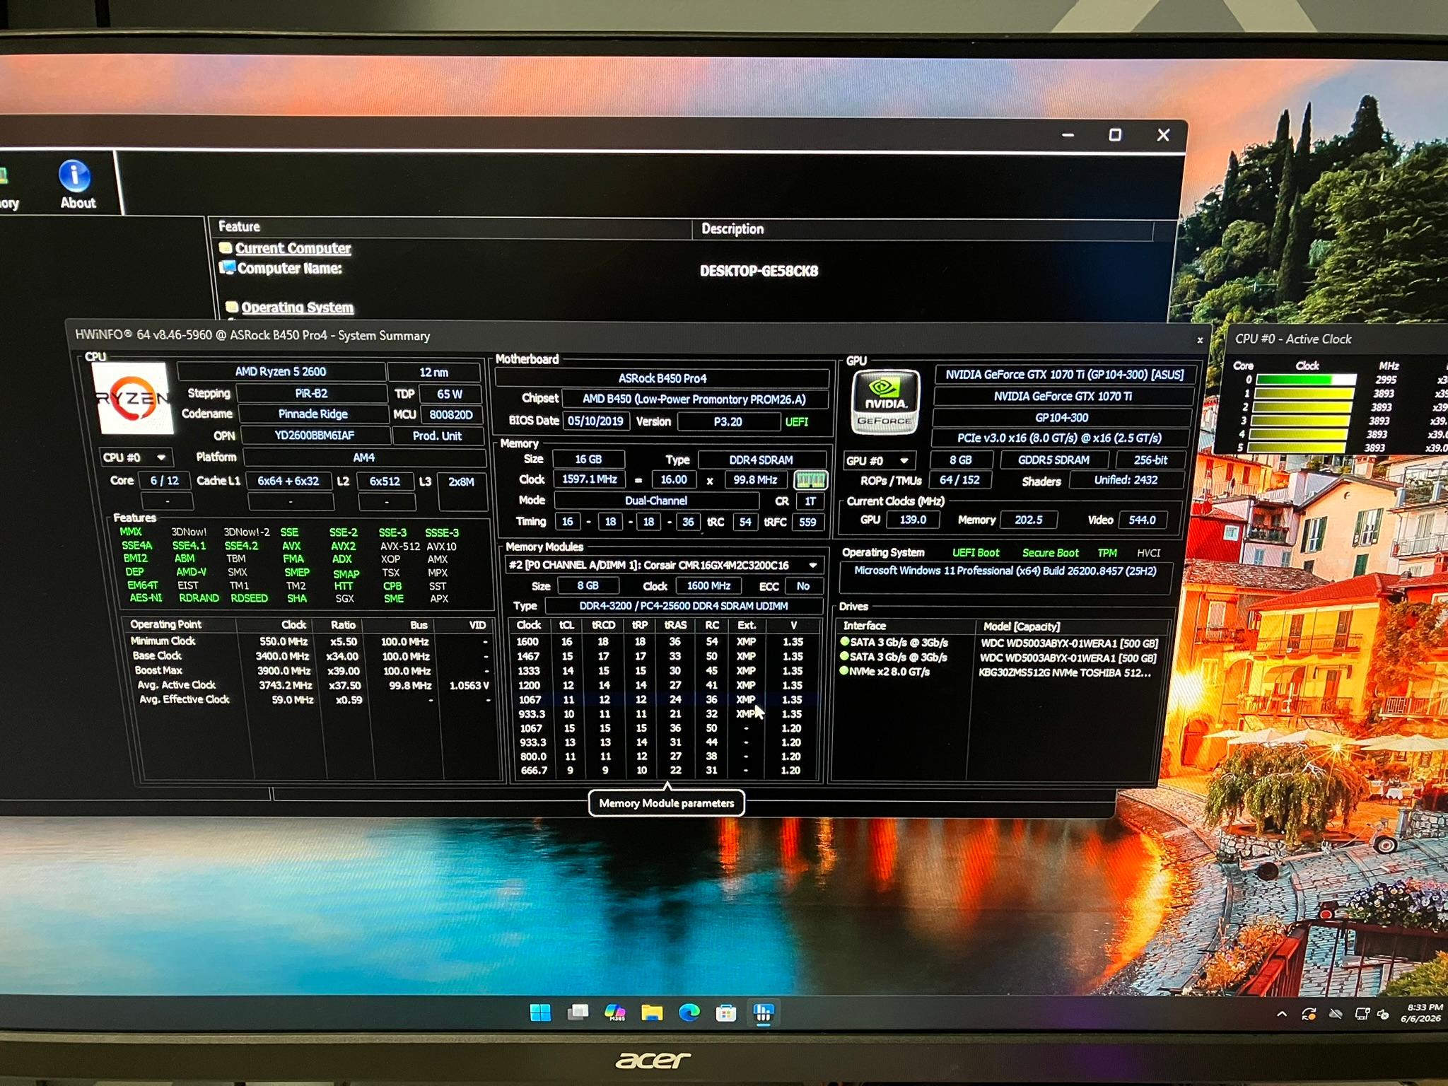Image resolution: width=1448 pixels, height=1086 pixels.
Task: Click the Core 0 clock bar
Action: pos(1305,380)
